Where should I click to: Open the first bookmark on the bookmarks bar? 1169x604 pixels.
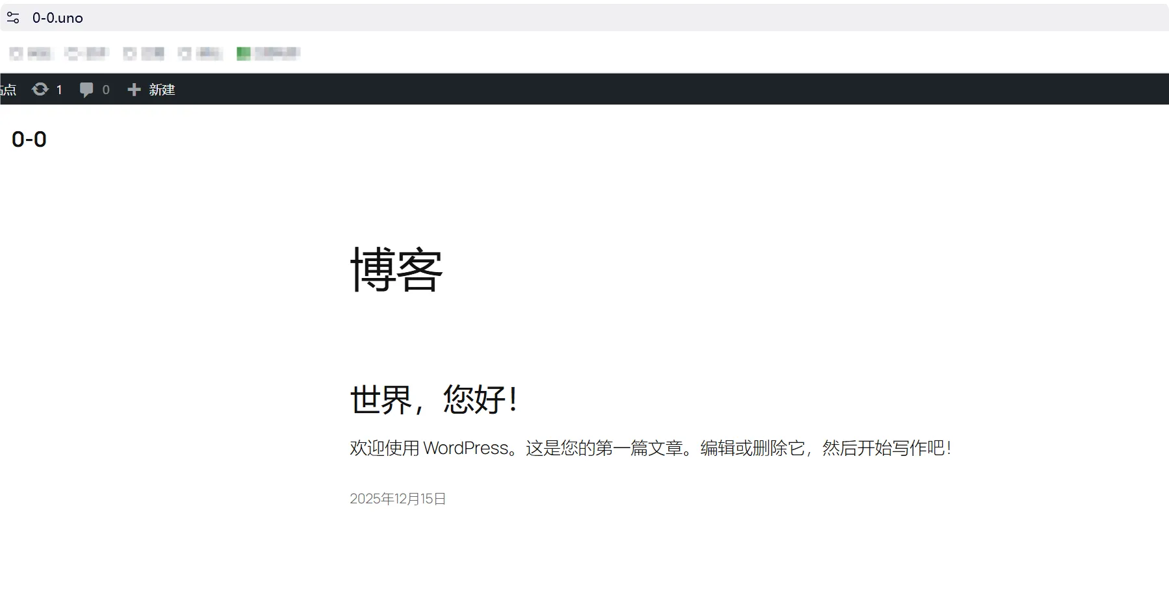pos(30,53)
